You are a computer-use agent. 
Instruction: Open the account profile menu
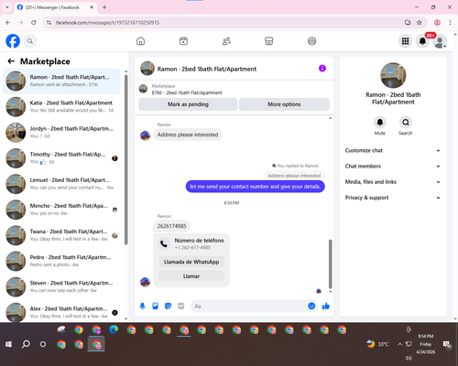tap(440, 41)
